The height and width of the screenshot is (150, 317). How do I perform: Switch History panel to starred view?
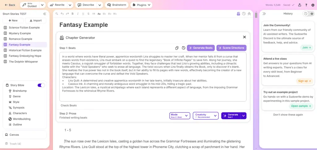coord(312,14)
